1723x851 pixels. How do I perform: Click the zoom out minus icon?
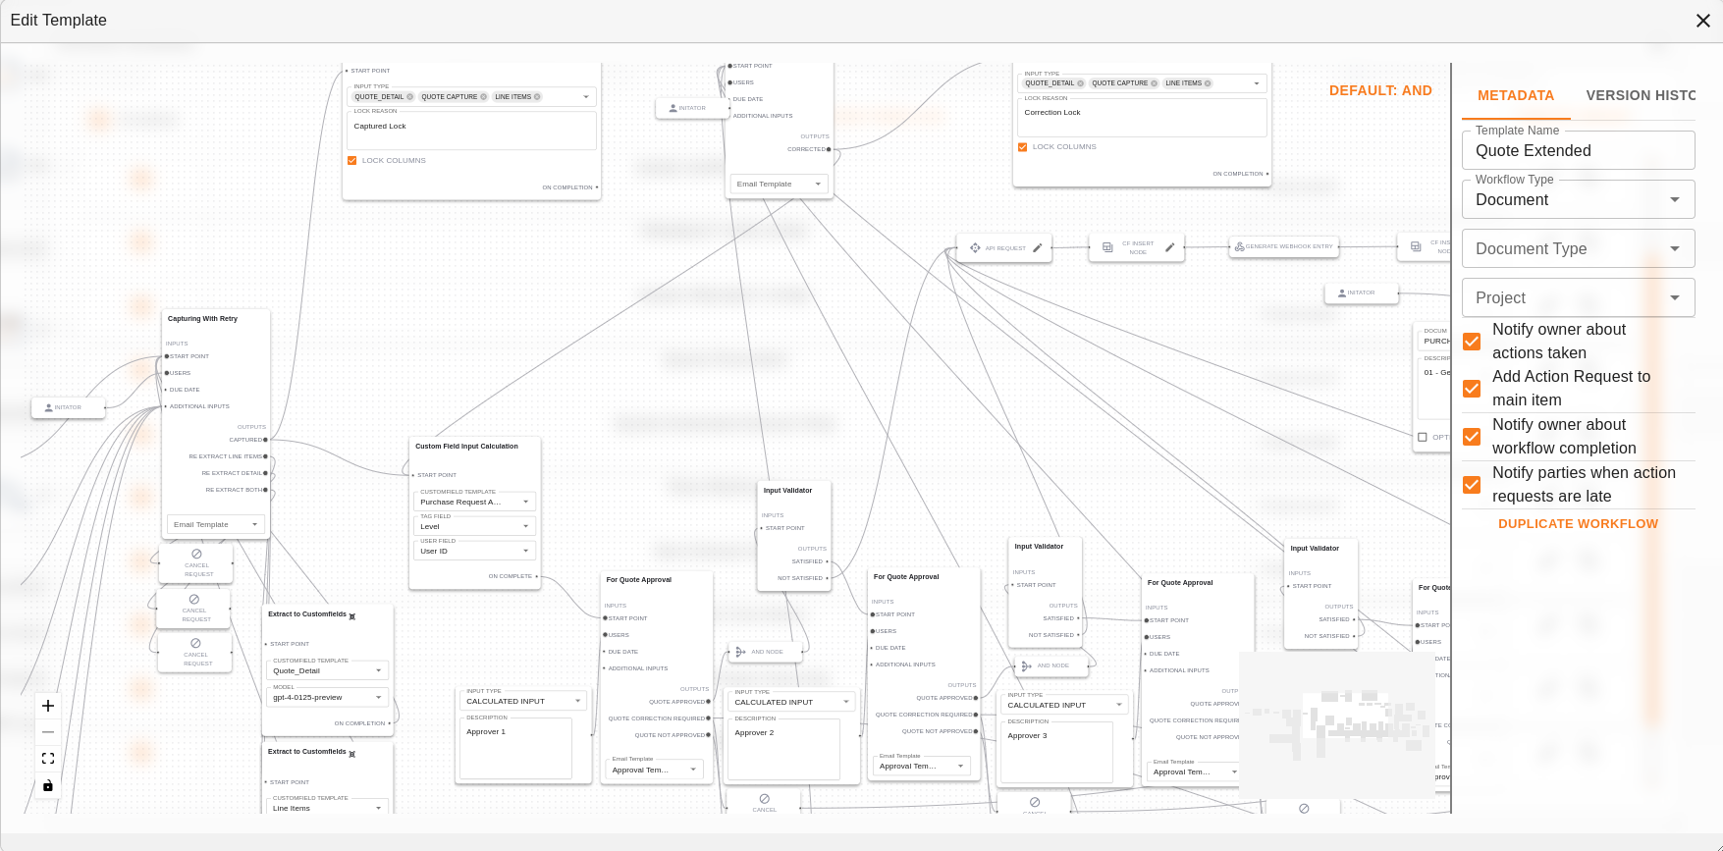click(48, 732)
